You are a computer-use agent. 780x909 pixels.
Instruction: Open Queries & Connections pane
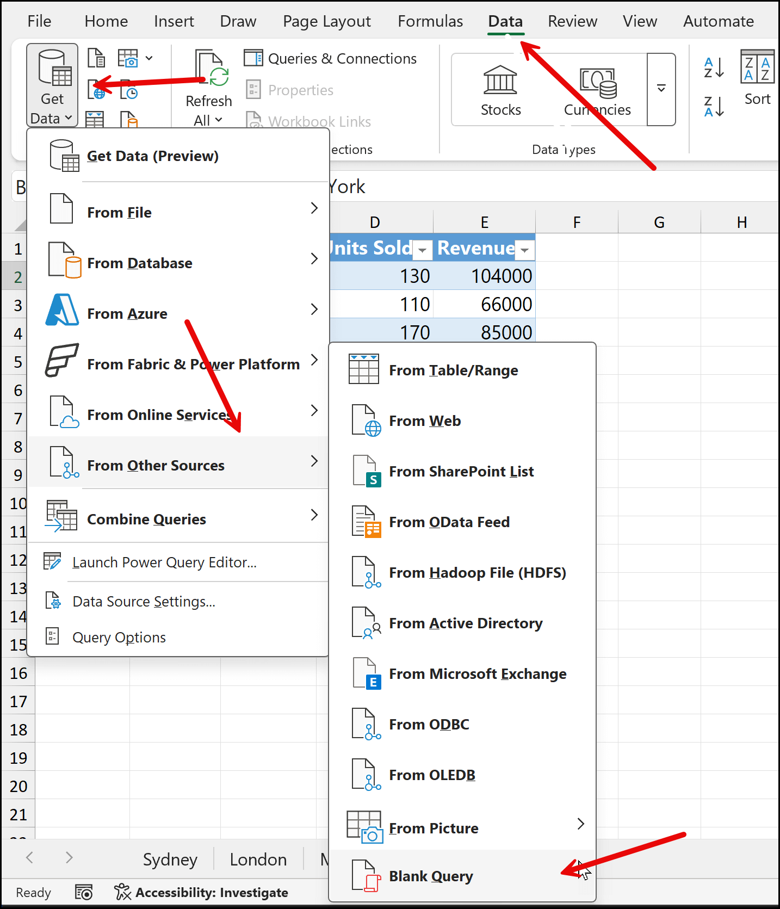pyautogui.click(x=330, y=58)
